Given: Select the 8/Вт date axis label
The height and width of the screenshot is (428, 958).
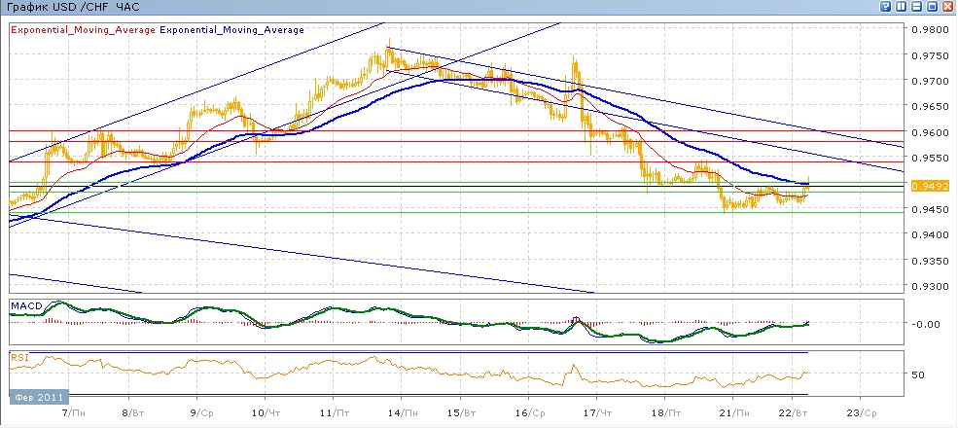Looking at the screenshot, I should (x=133, y=412).
